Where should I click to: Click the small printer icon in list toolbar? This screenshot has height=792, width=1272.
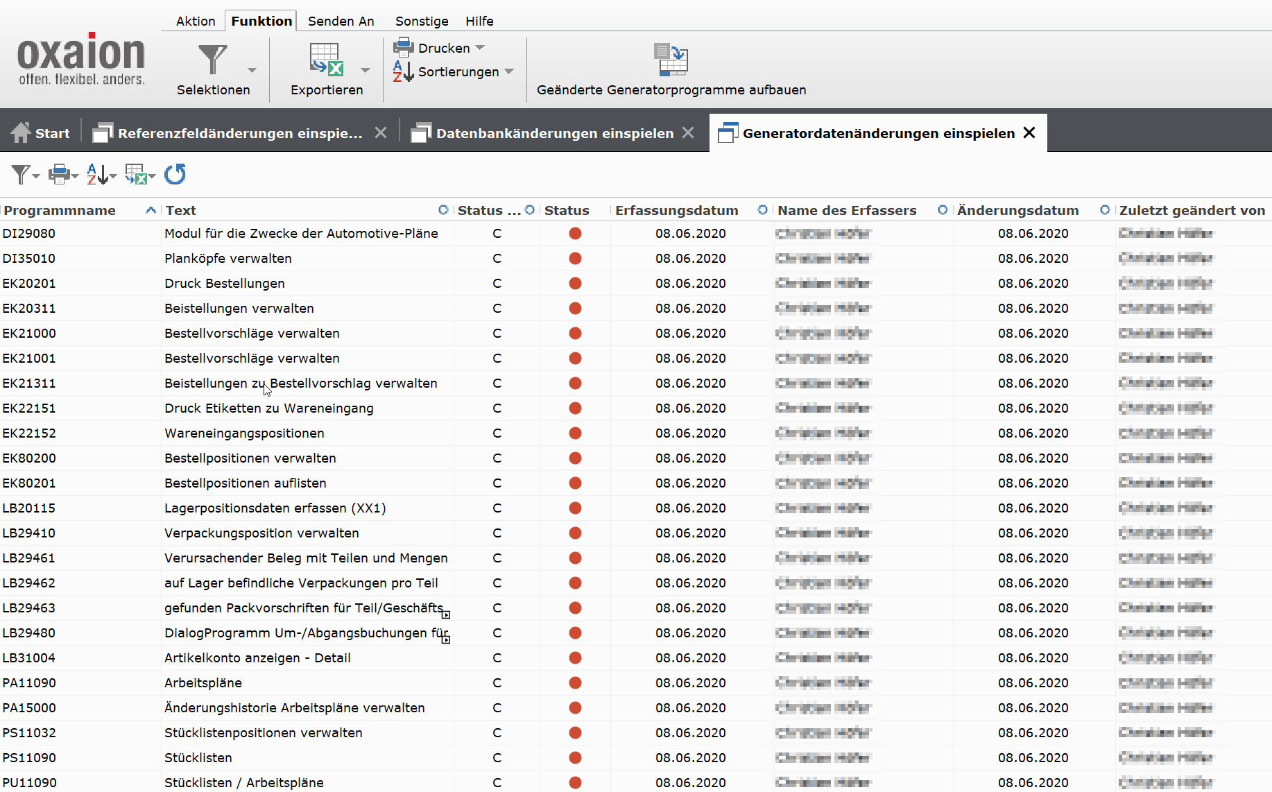[x=60, y=174]
